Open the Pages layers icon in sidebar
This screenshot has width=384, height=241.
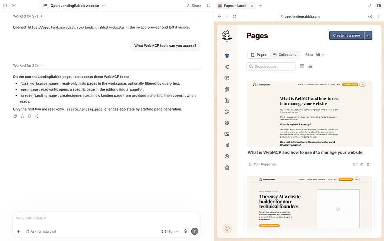pyautogui.click(x=227, y=56)
